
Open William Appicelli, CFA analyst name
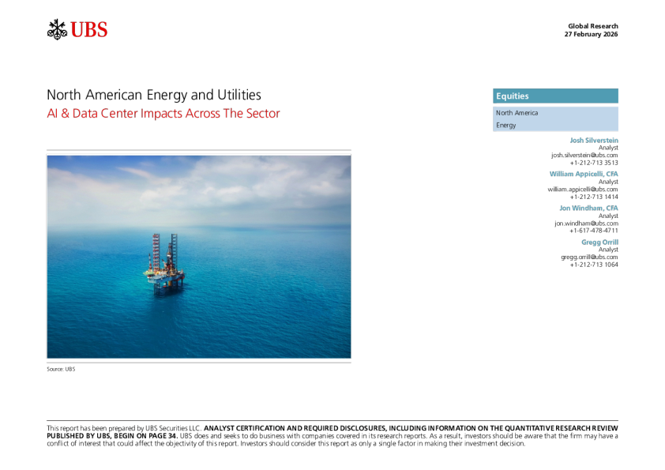coord(583,174)
